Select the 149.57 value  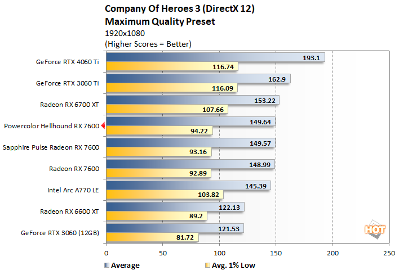pos(260,143)
